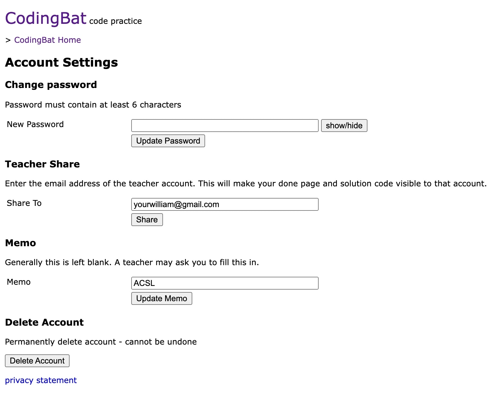Open the privacy statement link
The height and width of the screenshot is (402, 492).
tap(41, 380)
